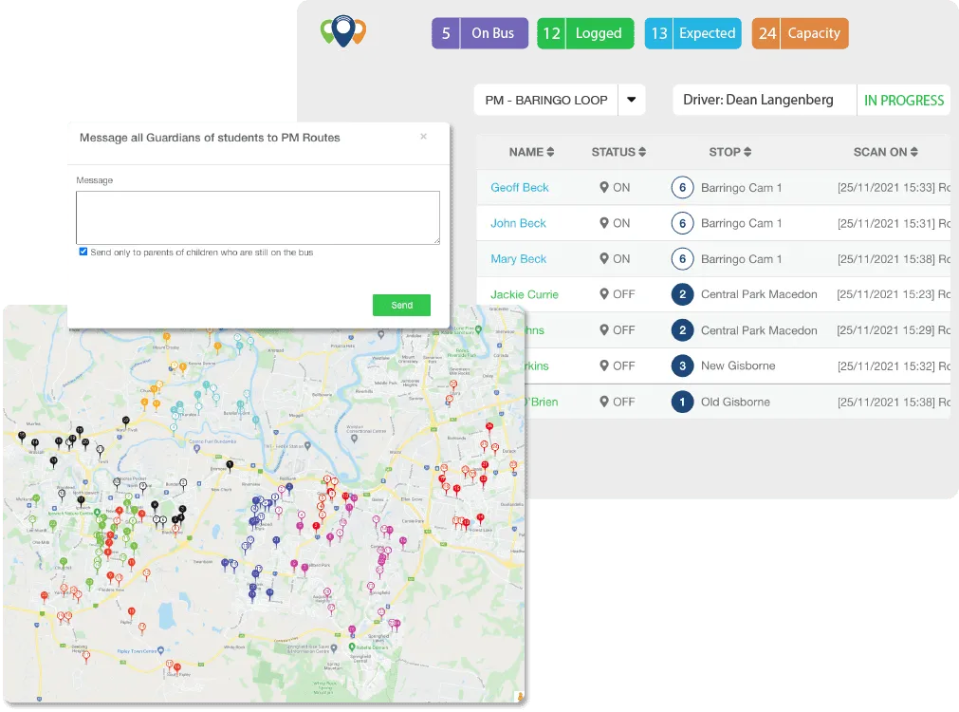Click the app logo pin icon
The width and height of the screenshot is (959, 712).
(343, 30)
